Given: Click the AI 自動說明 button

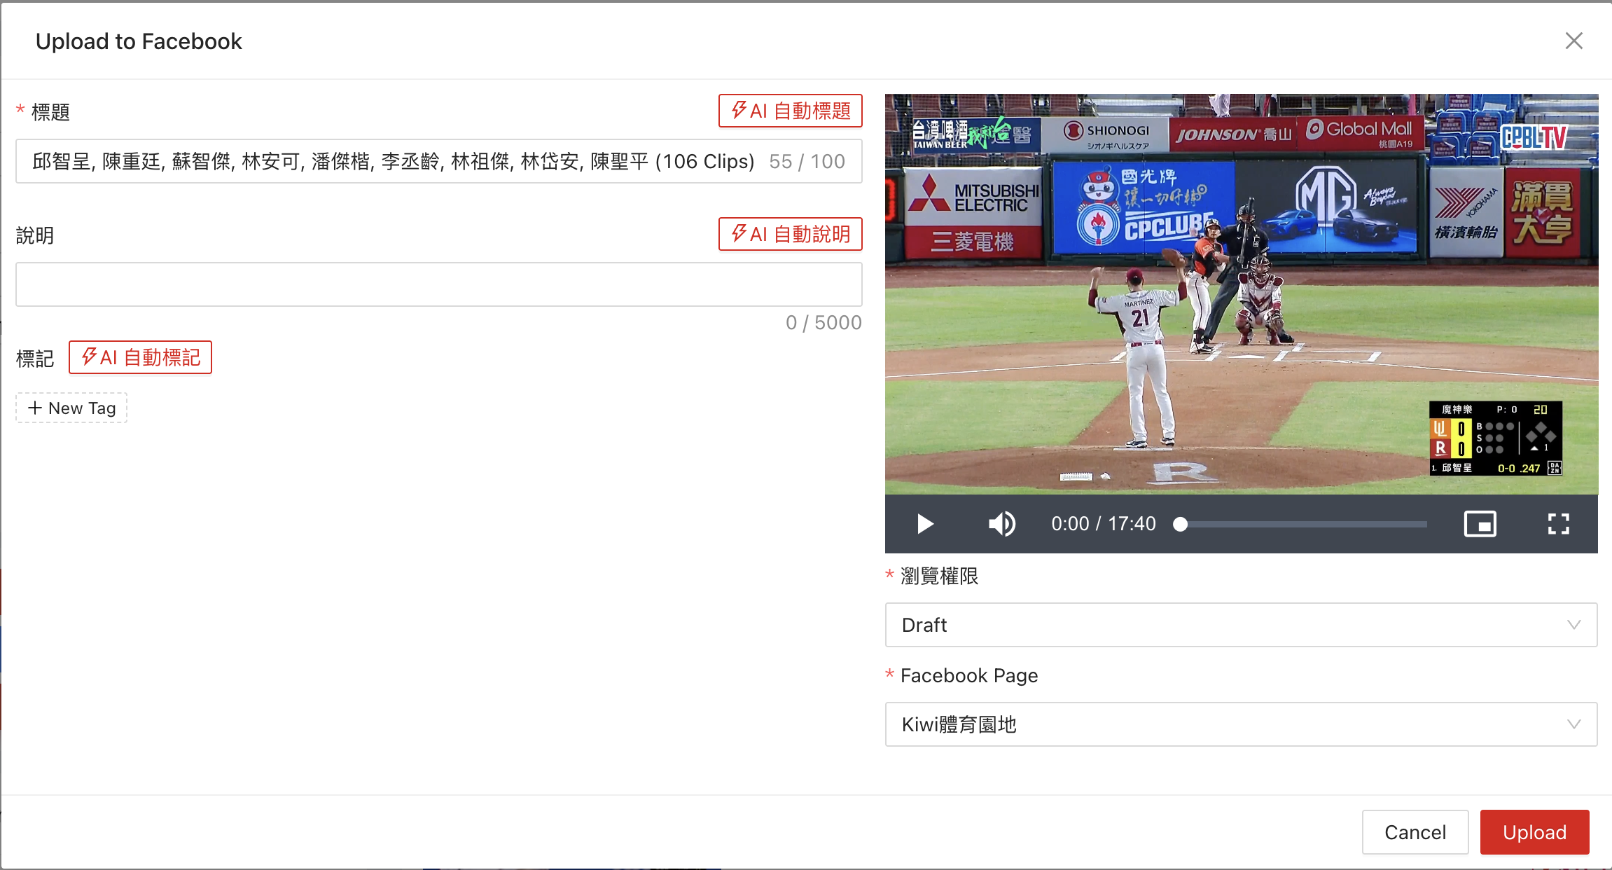Looking at the screenshot, I should 790,234.
